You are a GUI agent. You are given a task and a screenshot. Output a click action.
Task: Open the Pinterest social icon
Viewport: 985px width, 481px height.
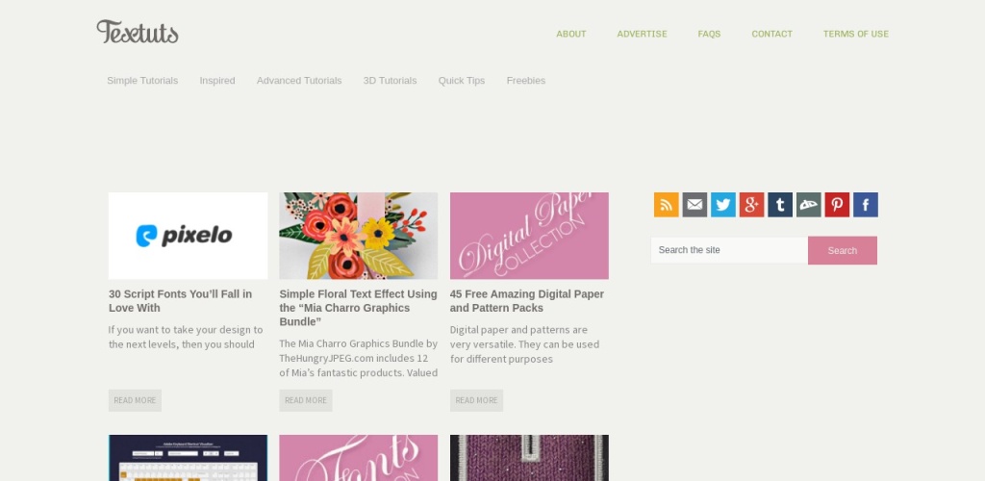click(837, 205)
